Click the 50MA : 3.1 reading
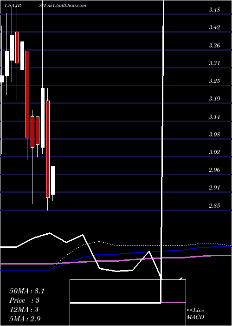Image resolution: width=232 pixels, height=326 pixels. pyautogui.click(x=27, y=291)
